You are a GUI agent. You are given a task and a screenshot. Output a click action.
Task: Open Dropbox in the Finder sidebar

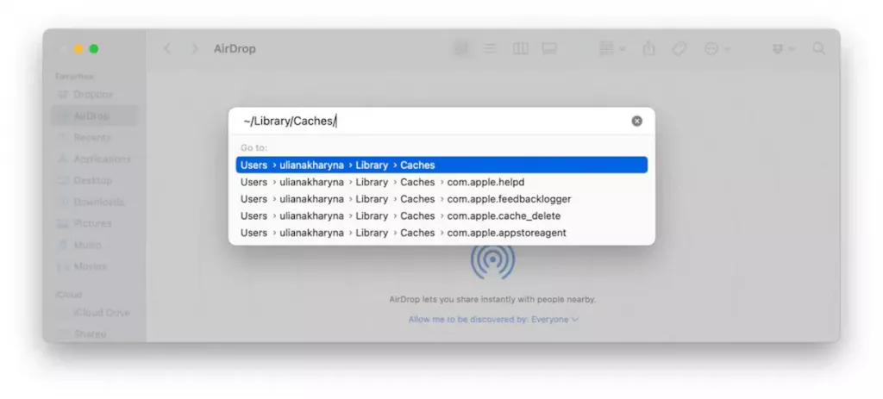point(93,95)
